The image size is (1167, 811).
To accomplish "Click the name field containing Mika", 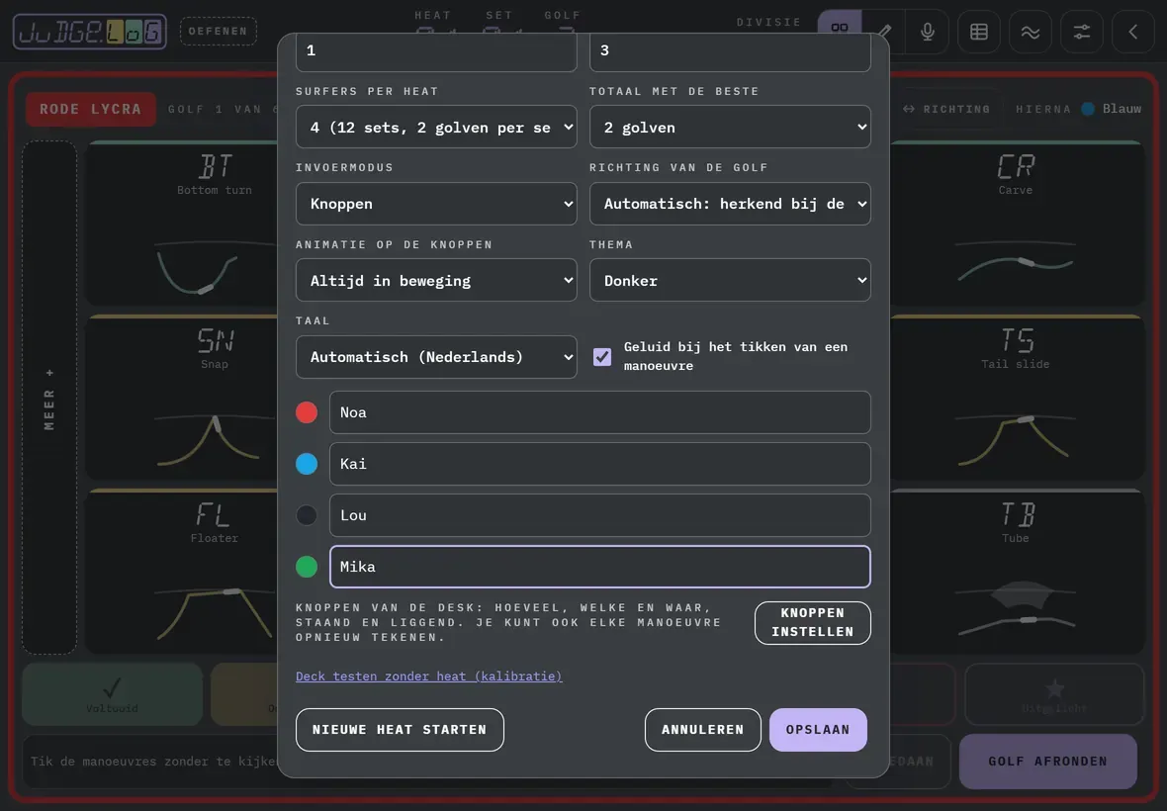I will click(x=600, y=566).
